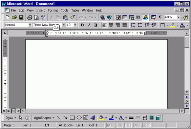Expand the Undo history dropdown arrow
This screenshot has height=129, width=191.
86,18
